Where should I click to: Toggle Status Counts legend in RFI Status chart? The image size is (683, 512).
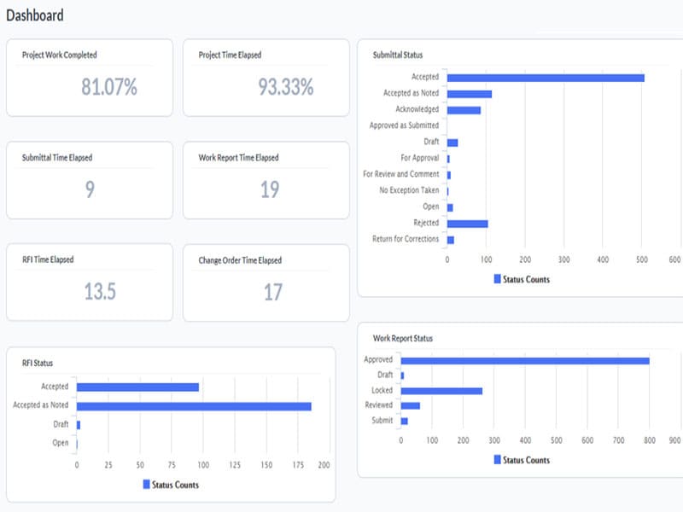tap(171, 485)
